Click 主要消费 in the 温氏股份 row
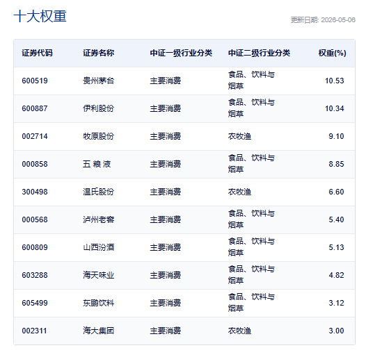 [166, 192]
